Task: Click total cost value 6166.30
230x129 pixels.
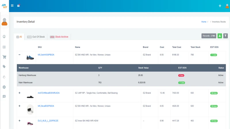Action: click(x=175, y=55)
